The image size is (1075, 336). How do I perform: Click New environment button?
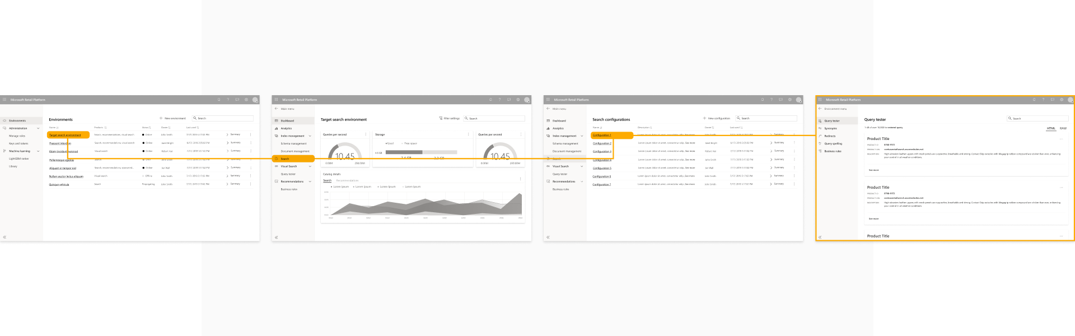(x=172, y=118)
